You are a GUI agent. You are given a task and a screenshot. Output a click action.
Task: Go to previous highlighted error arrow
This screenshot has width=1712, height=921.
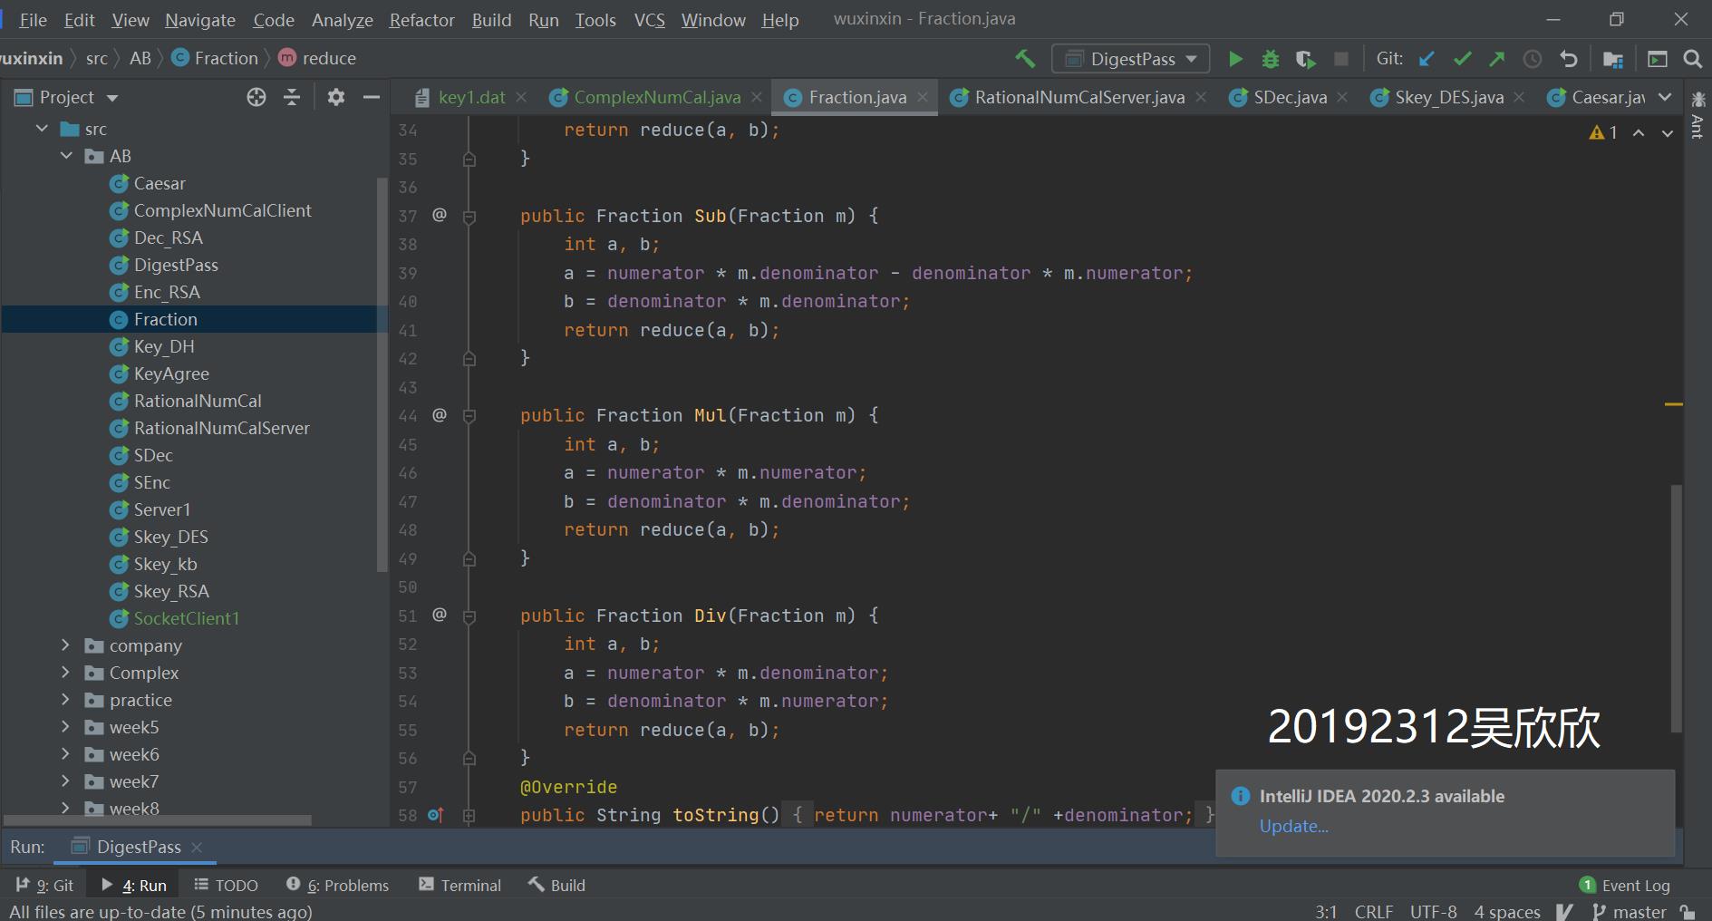[x=1639, y=132]
